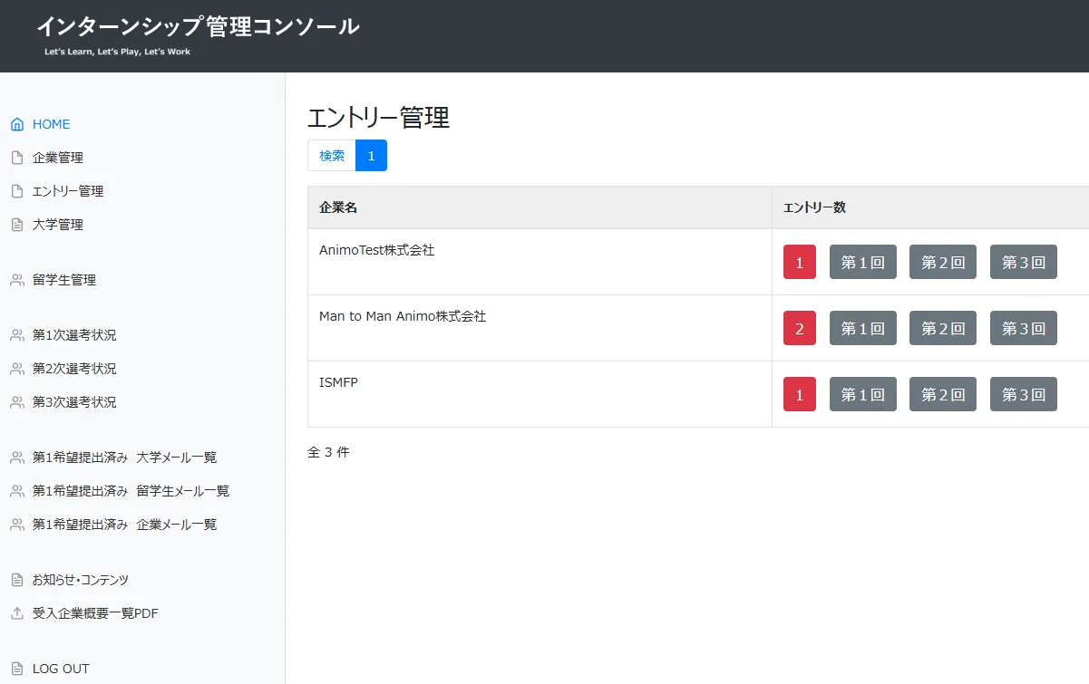Click 第2回 button for Man to Man Animo株式会社
The height and width of the screenshot is (684, 1089).
(x=942, y=329)
